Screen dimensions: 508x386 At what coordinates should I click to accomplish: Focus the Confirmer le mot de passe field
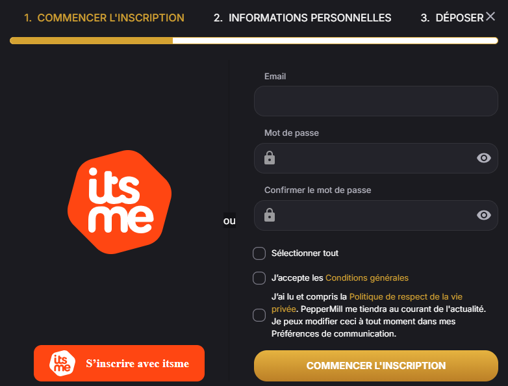(376, 215)
